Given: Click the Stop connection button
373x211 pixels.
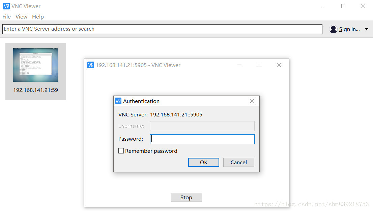Looking at the screenshot, I should coord(186,197).
